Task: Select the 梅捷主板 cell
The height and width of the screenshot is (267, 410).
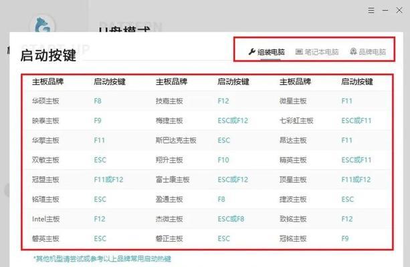Action: point(169,121)
